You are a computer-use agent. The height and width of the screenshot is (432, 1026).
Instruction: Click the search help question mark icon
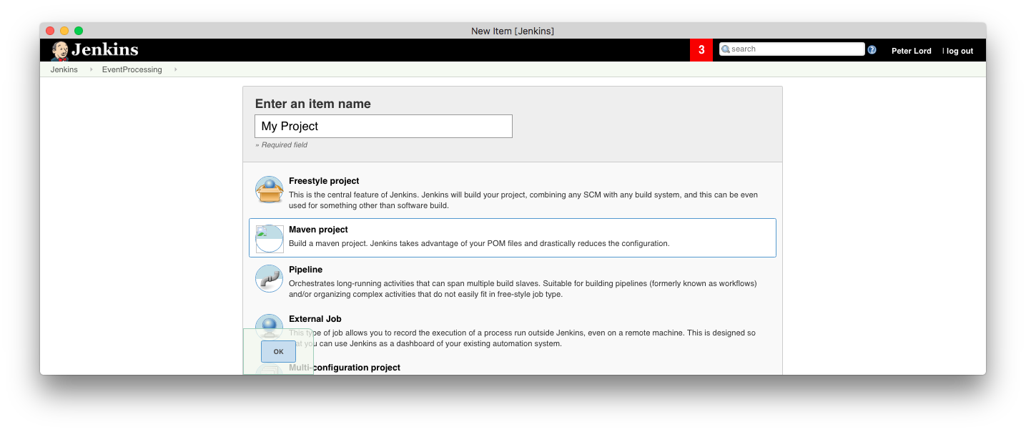point(872,50)
